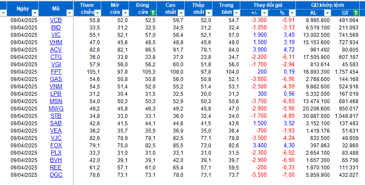Open the % column filter dropdown

tap(292, 13)
